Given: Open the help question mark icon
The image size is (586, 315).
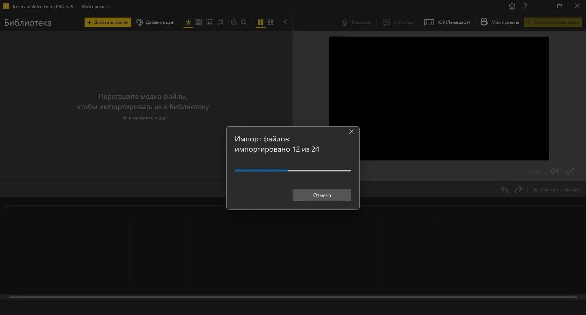Looking at the screenshot, I should (525, 6).
